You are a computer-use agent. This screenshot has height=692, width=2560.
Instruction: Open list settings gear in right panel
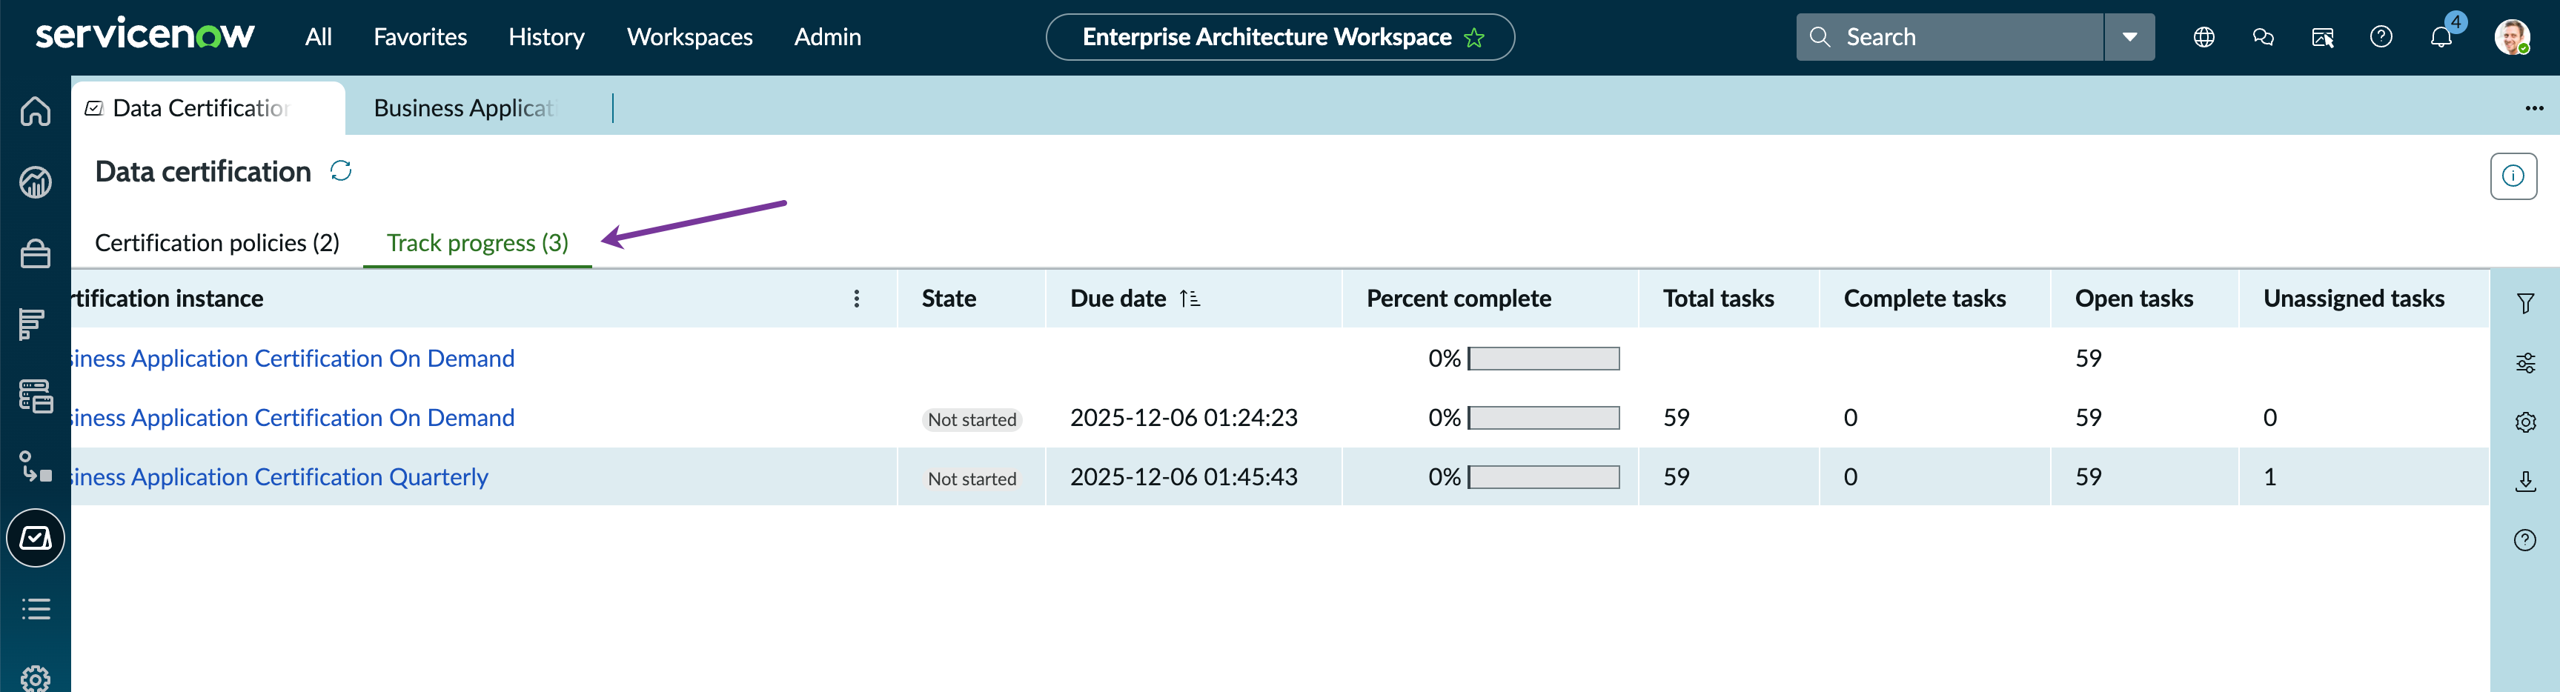pyautogui.click(x=2524, y=422)
